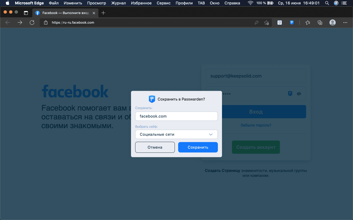353x220 pixels.
Task: Reload the page with refresh icon
Action: 32,23
